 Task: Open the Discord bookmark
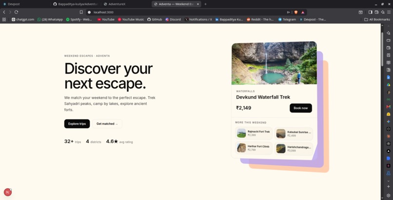pos(173,20)
